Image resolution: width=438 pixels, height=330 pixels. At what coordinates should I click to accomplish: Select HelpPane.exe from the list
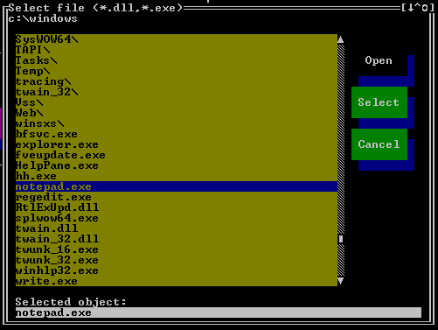[x=177, y=165]
